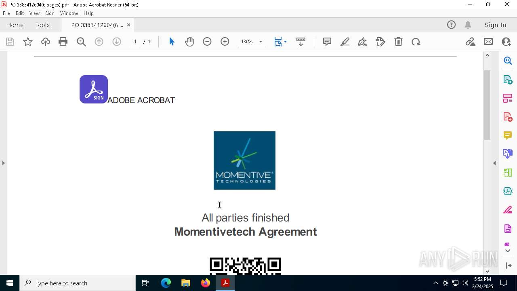Share a link to file
This screenshot has width=517, height=291.
pos(470,42)
